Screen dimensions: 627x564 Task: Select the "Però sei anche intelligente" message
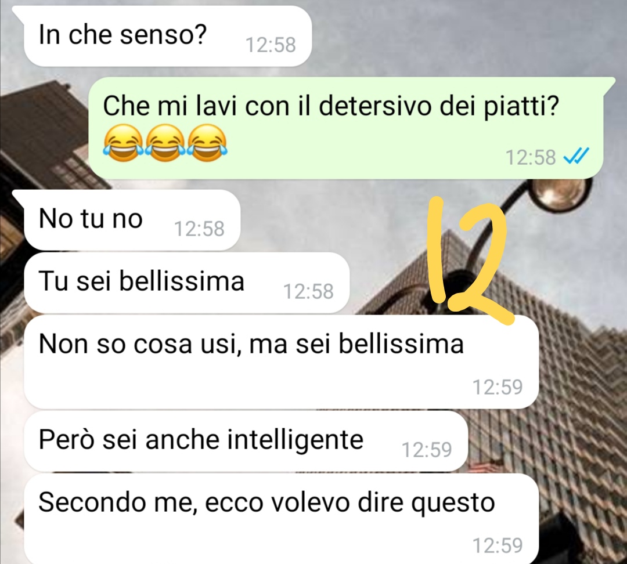point(246,441)
